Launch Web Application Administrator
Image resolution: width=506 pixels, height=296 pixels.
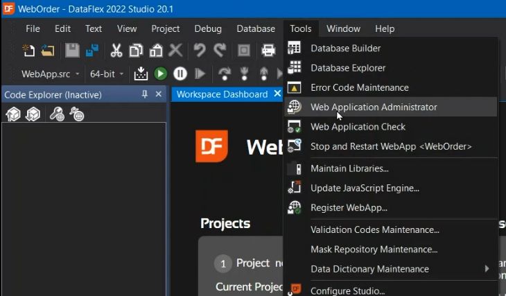pos(390,107)
